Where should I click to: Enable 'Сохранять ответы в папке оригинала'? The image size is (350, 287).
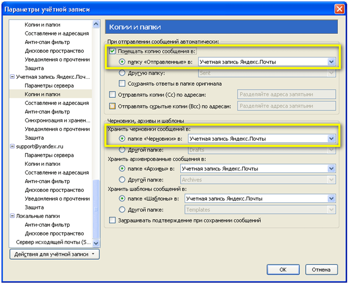tap(122, 83)
